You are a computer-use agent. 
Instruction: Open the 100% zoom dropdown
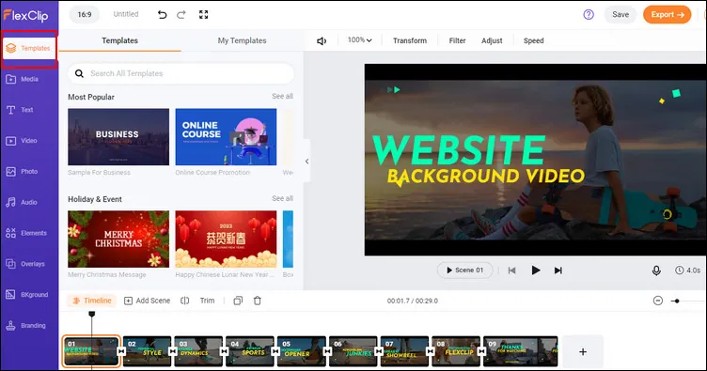point(359,40)
